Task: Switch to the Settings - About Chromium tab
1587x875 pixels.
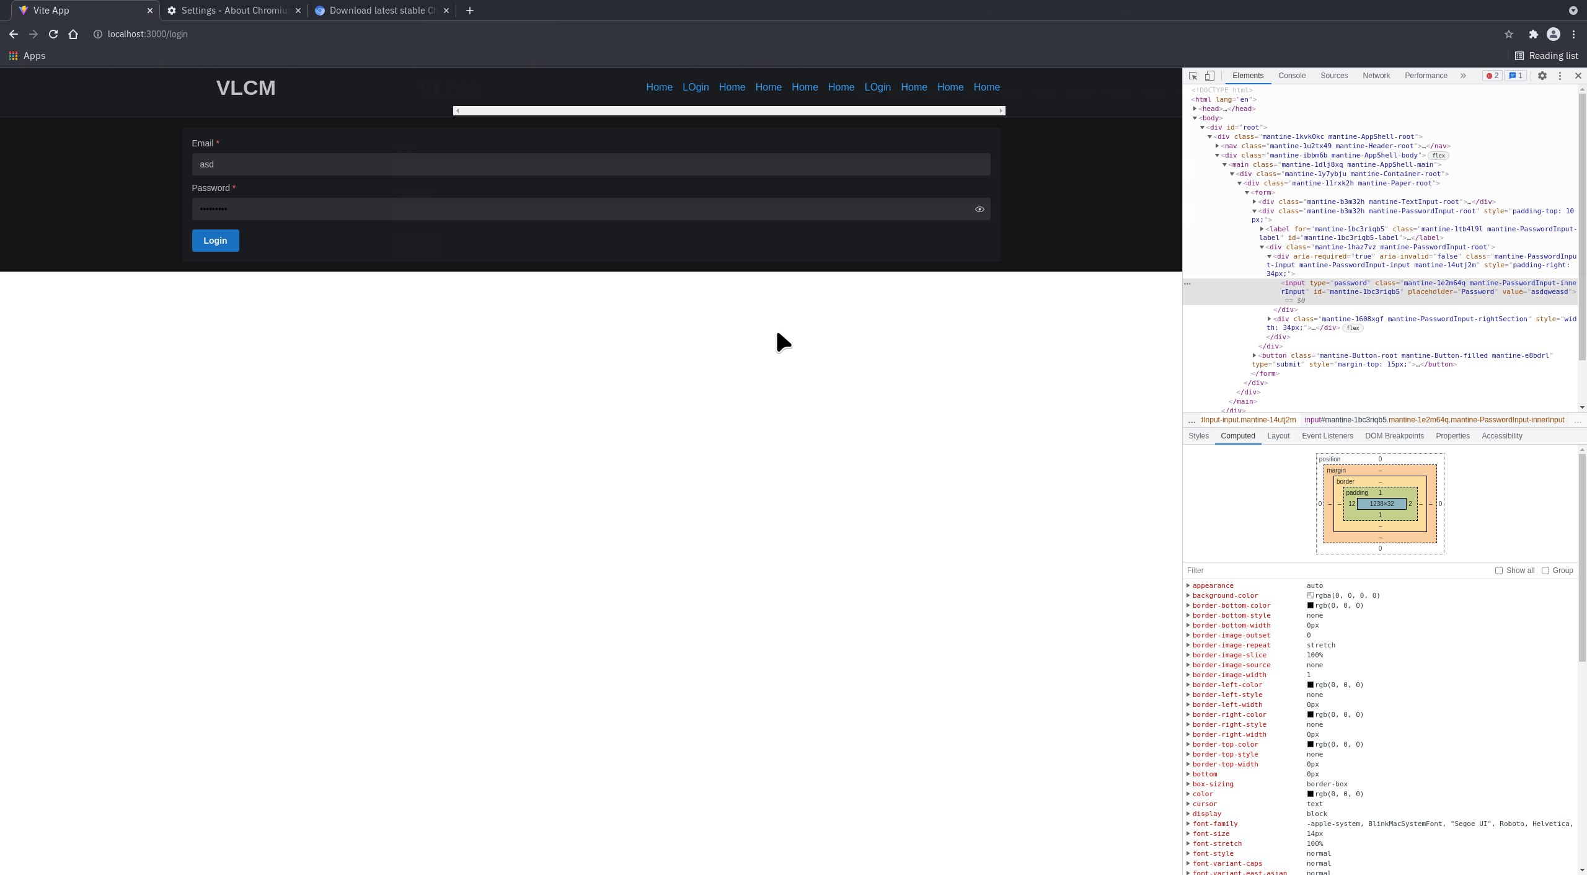Action: pyautogui.click(x=234, y=11)
